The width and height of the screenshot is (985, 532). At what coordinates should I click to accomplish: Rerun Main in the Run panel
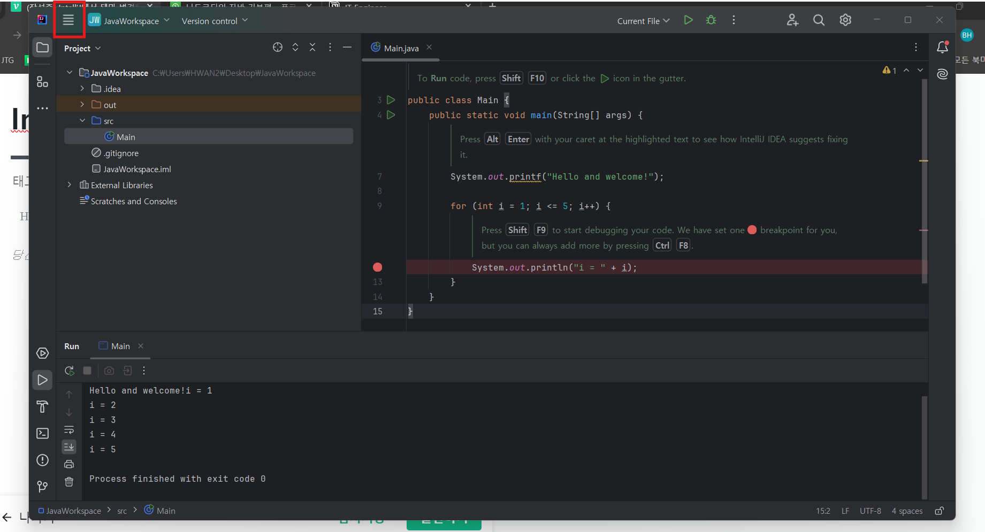coord(69,371)
